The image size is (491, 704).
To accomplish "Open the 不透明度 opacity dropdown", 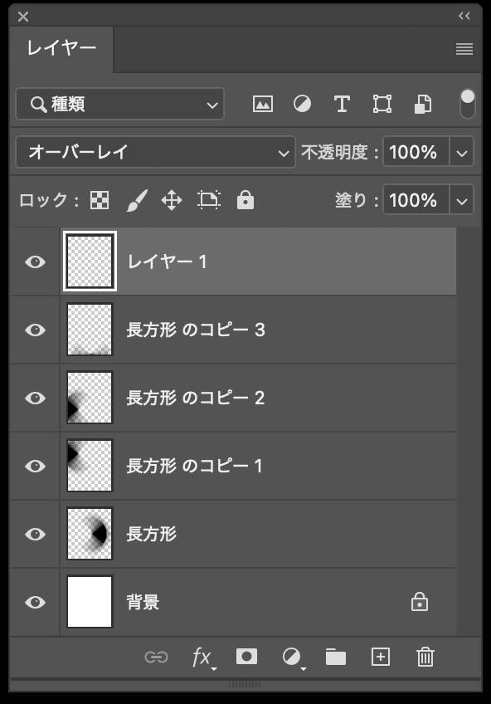I will coord(462,153).
